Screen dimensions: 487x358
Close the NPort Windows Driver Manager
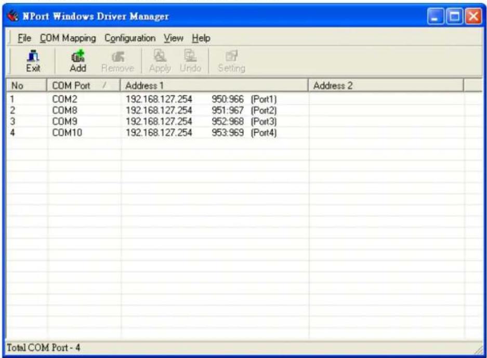[x=473, y=16]
